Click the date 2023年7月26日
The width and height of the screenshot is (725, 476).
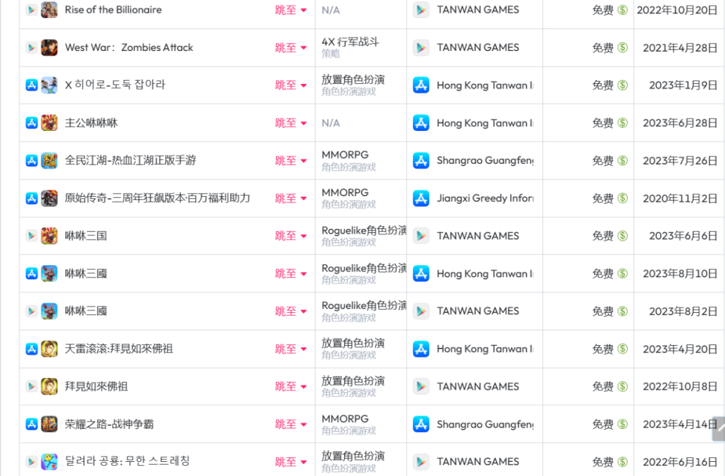[679, 160]
